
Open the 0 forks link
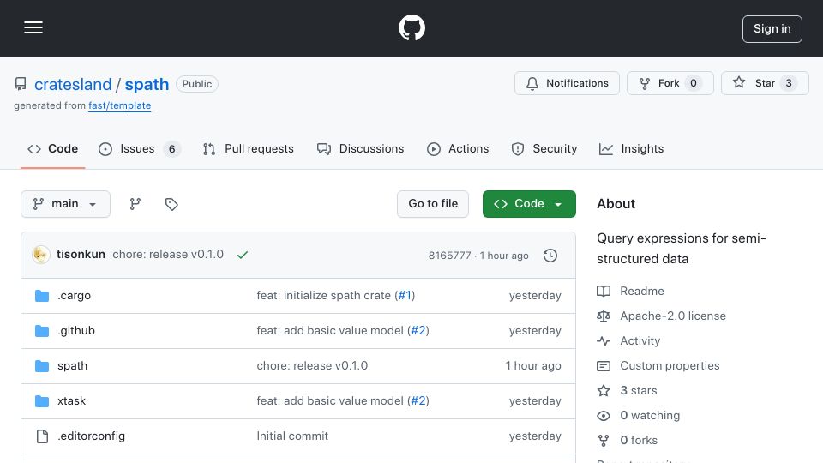639,441
